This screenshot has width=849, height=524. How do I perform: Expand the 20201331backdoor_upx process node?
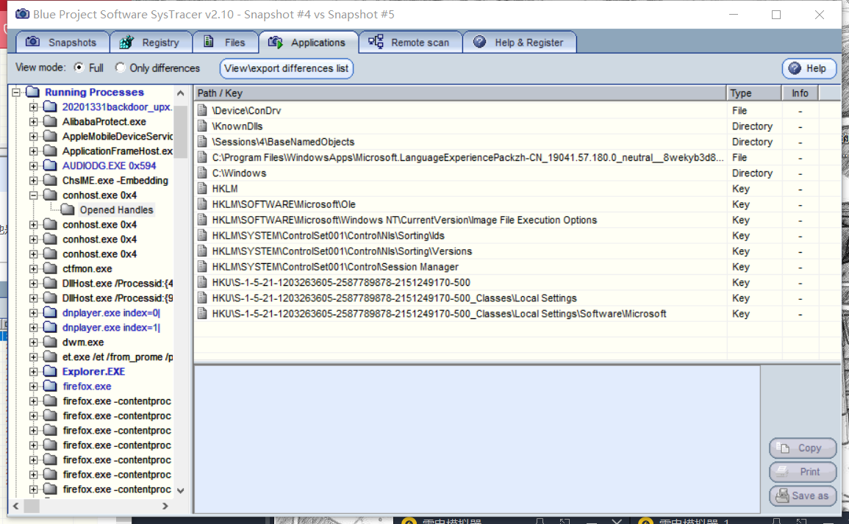34,107
